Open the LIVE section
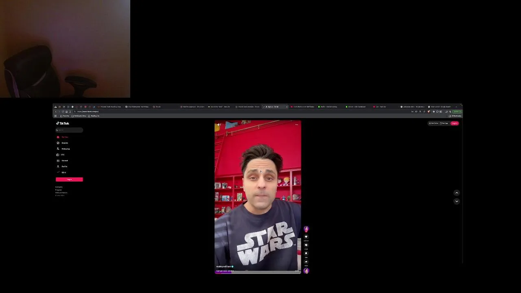Image resolution: width=521 pixels, height=293 pixels. click(60, 155)
